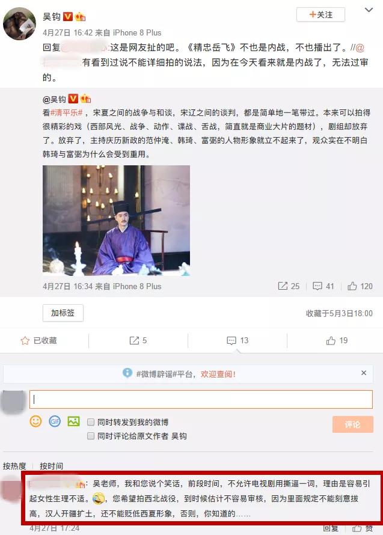Click the +关注 follow button
383x535 pixels.
point(320,14)
